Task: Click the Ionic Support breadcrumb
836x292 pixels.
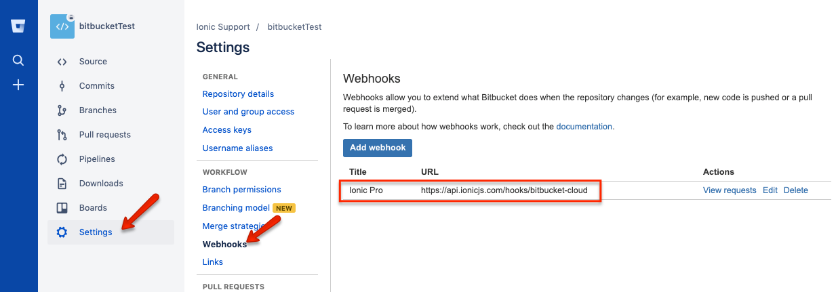Action: 222,27
